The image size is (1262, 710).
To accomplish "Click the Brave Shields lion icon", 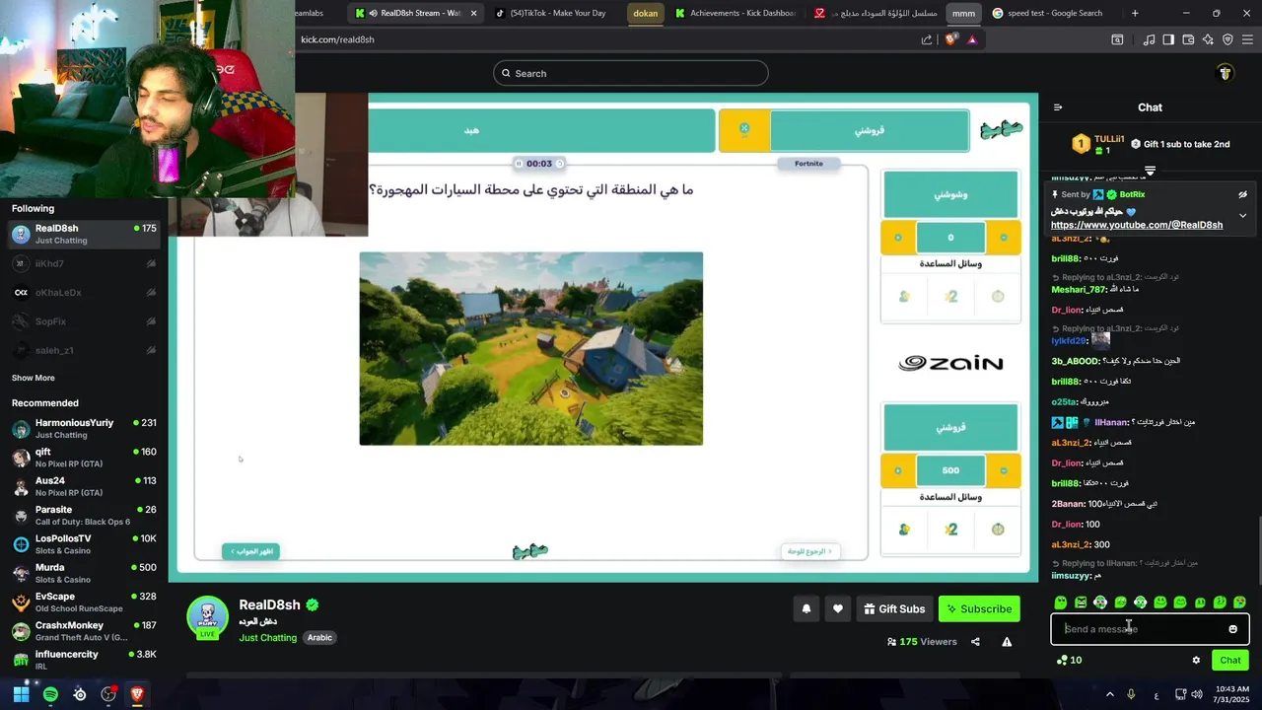I will coord(950,39).
